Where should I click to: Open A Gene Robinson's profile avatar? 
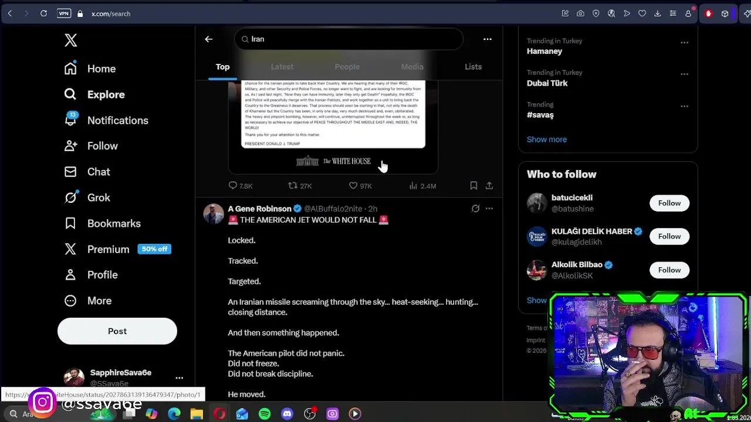214,214
